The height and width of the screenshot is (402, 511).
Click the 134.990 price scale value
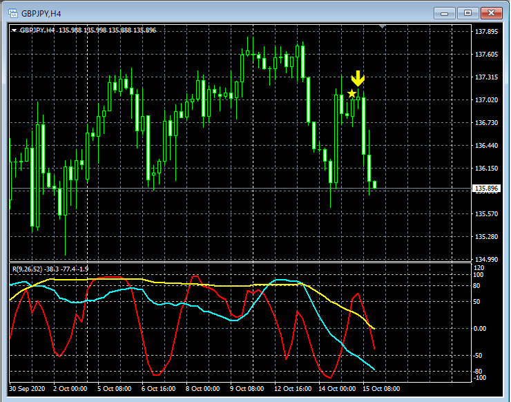486,259
